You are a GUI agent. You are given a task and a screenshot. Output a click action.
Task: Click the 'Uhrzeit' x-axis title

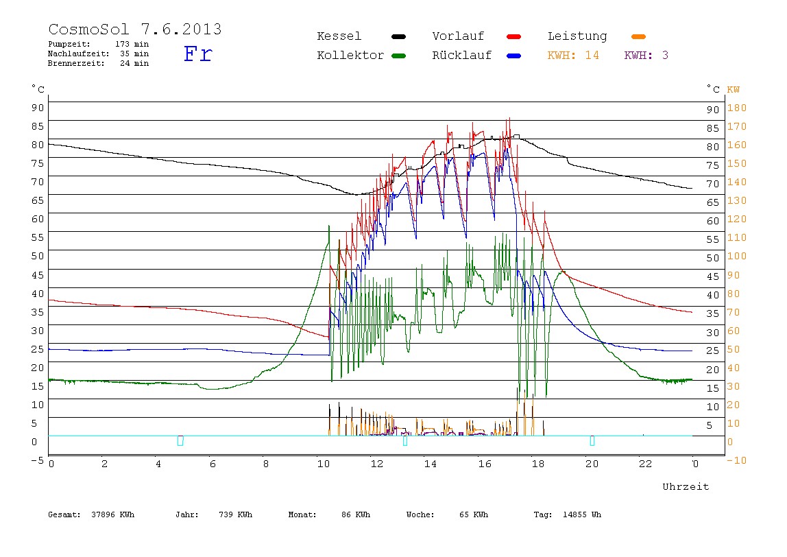[686, 486]
